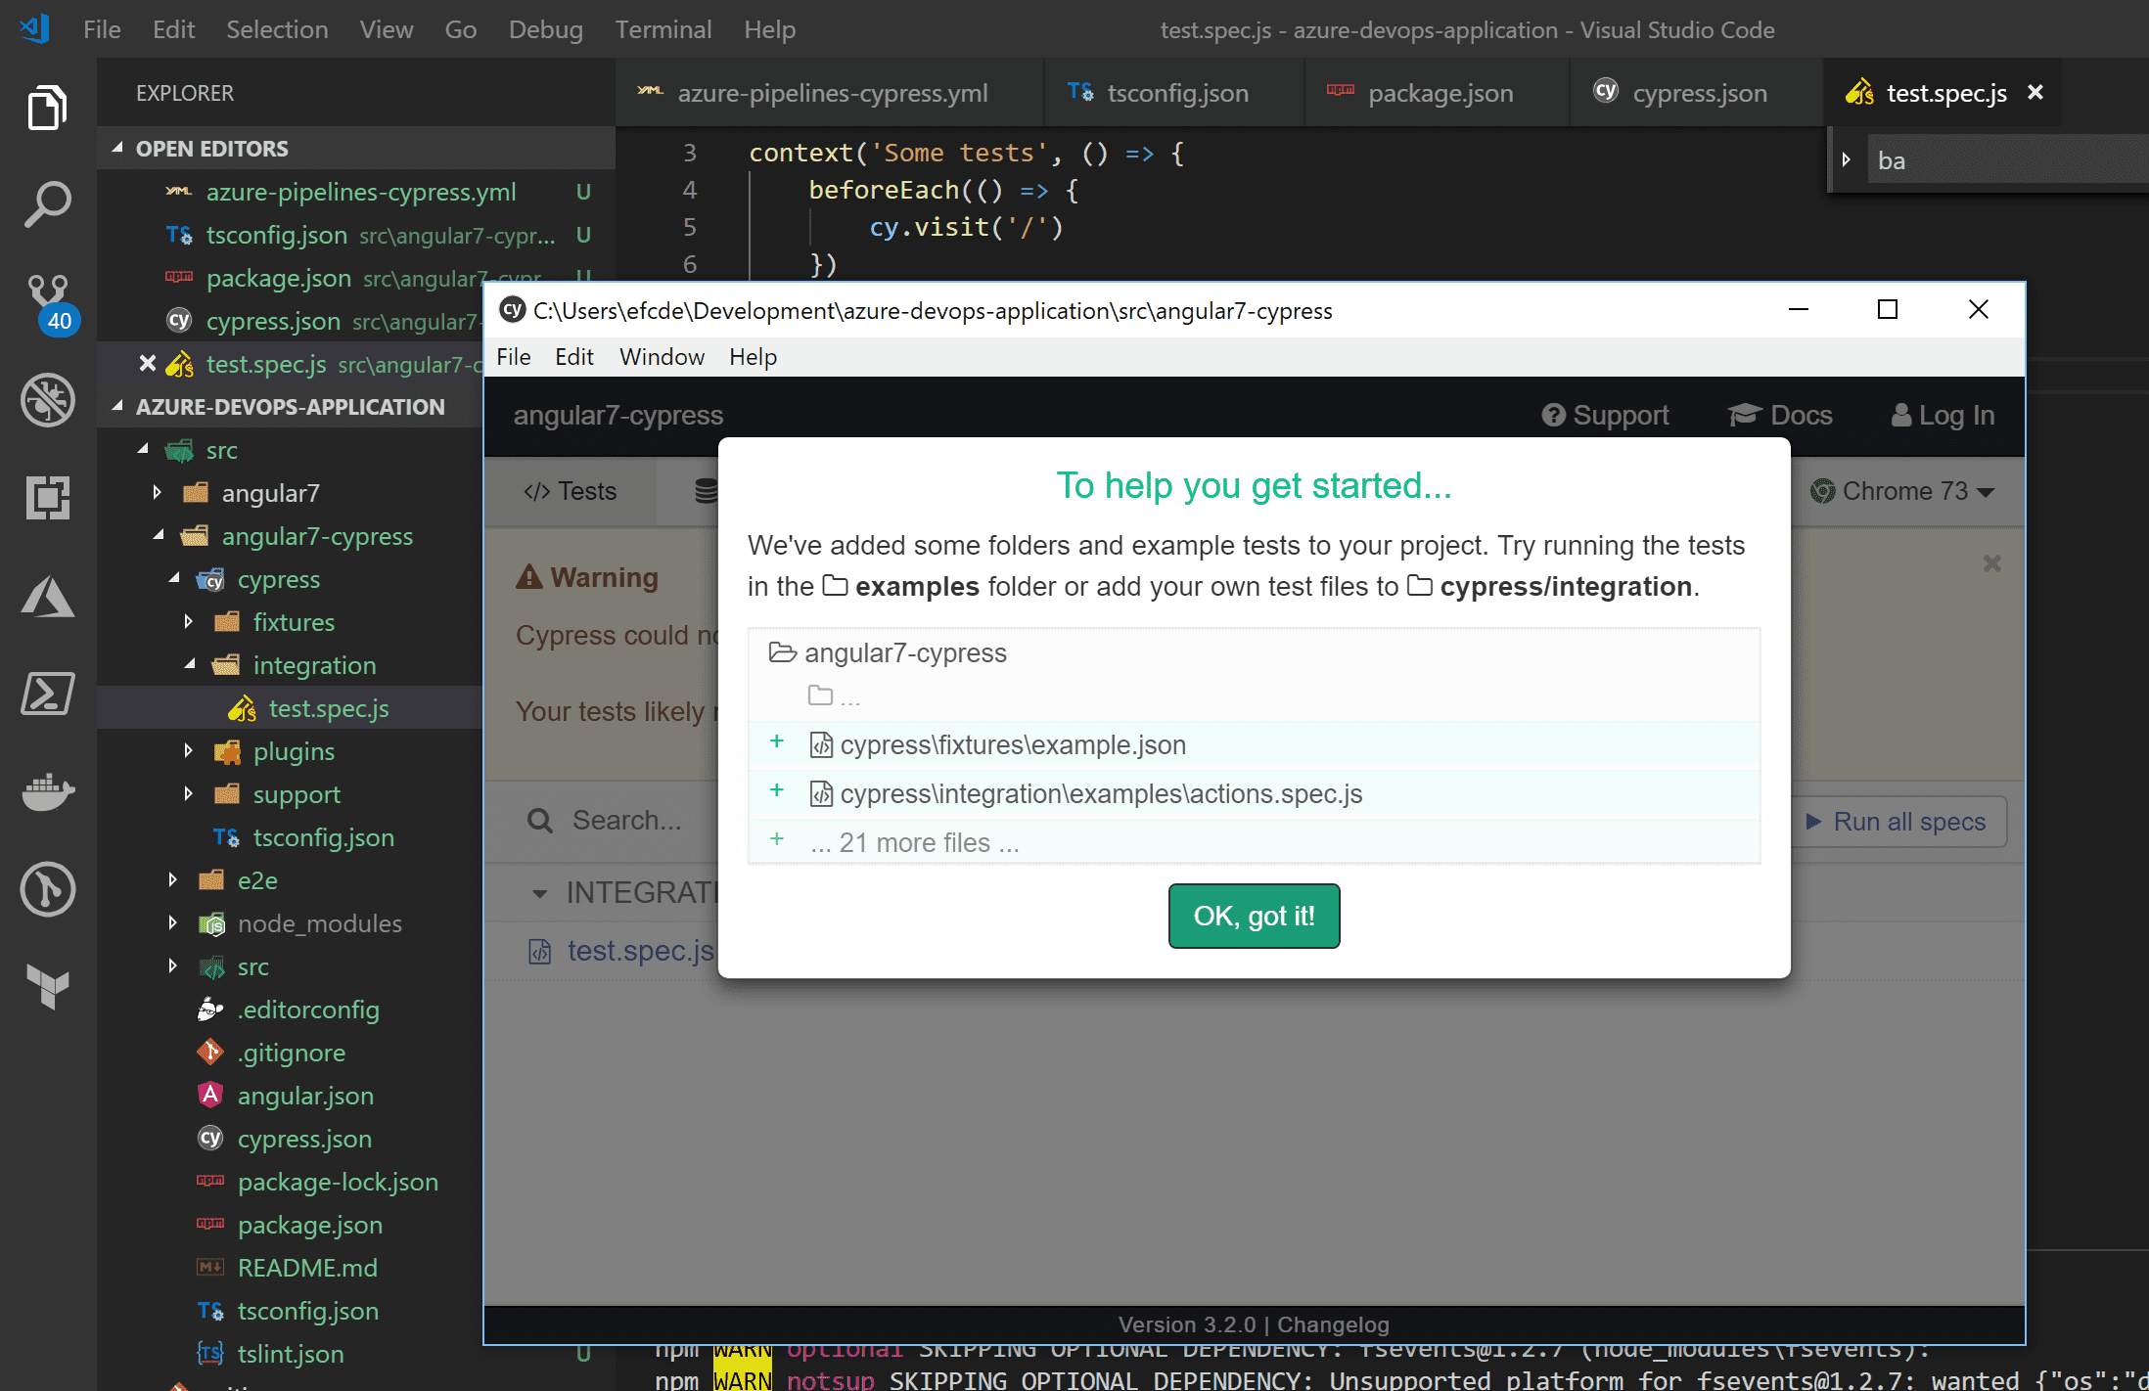This screenshot has height=1391, width=2149.
Task: Open the Window menu in the Cypress app
Action: point(662,357)
